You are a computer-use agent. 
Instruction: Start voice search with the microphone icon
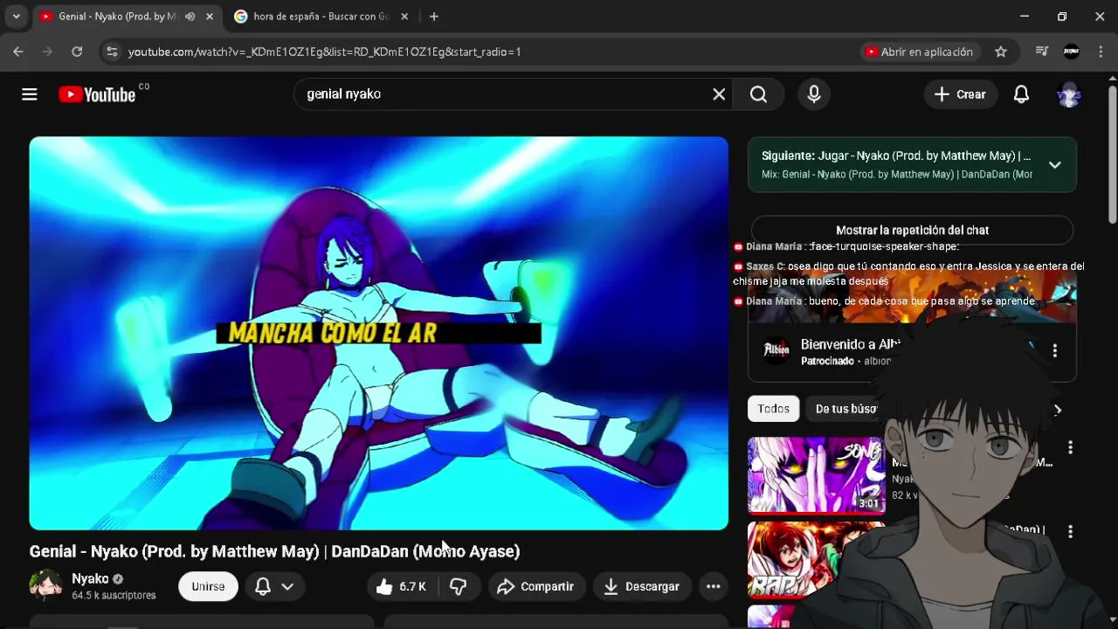click(814, 94)
